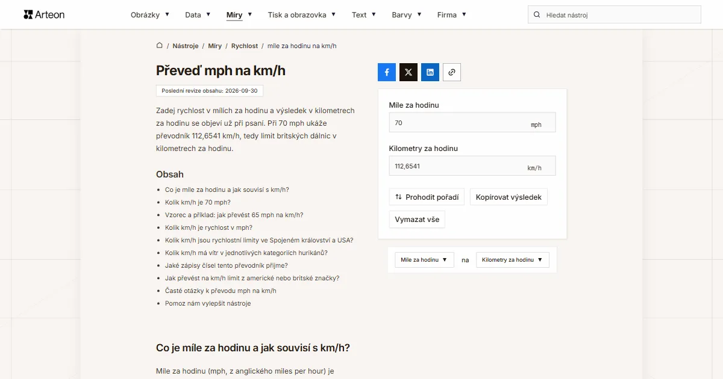Copy page link icon

(x=452, y=72)
